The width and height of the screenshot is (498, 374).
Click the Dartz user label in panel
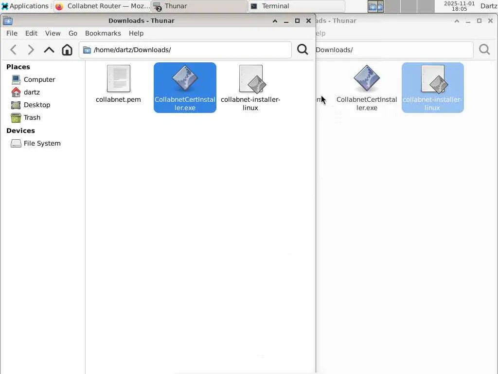click(488, 6)
